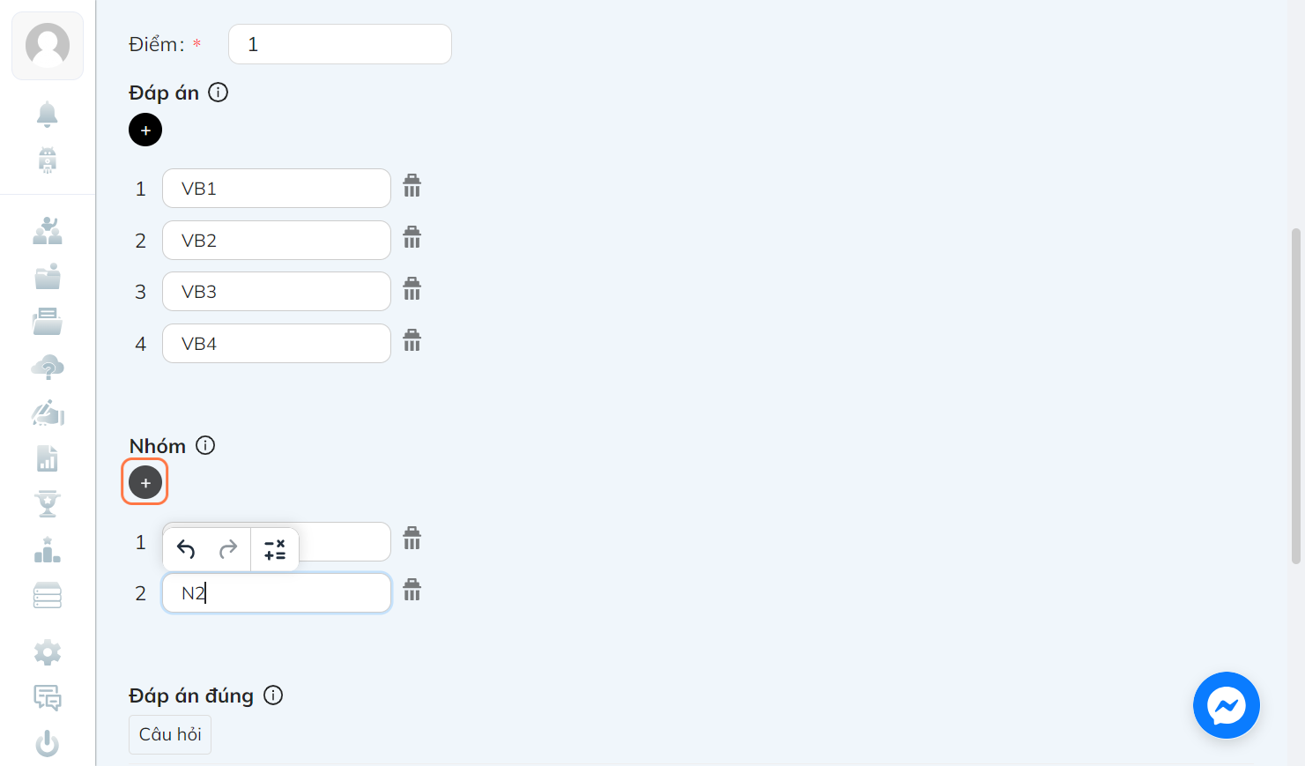Open the Messenger chat bubble

click(x=1226, y=705)
